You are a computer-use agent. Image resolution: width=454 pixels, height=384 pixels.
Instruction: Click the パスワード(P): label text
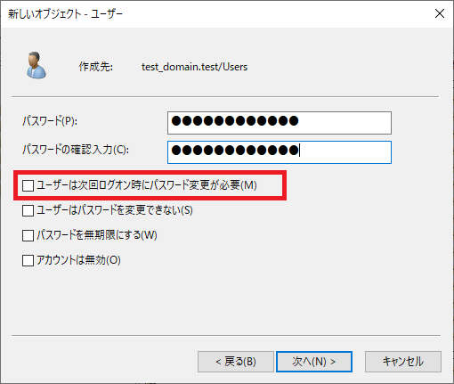pos(50,121)
